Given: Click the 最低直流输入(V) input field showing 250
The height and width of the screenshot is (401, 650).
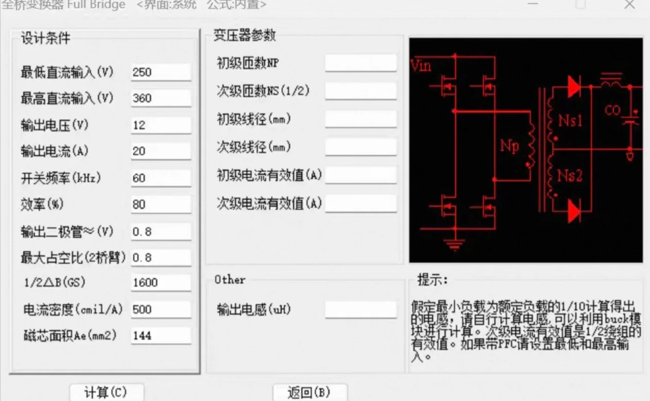Looking at the screenshot, I should click(160, 72).
